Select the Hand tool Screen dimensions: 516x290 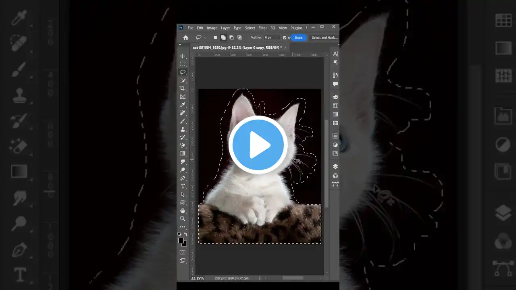point(183,210)
